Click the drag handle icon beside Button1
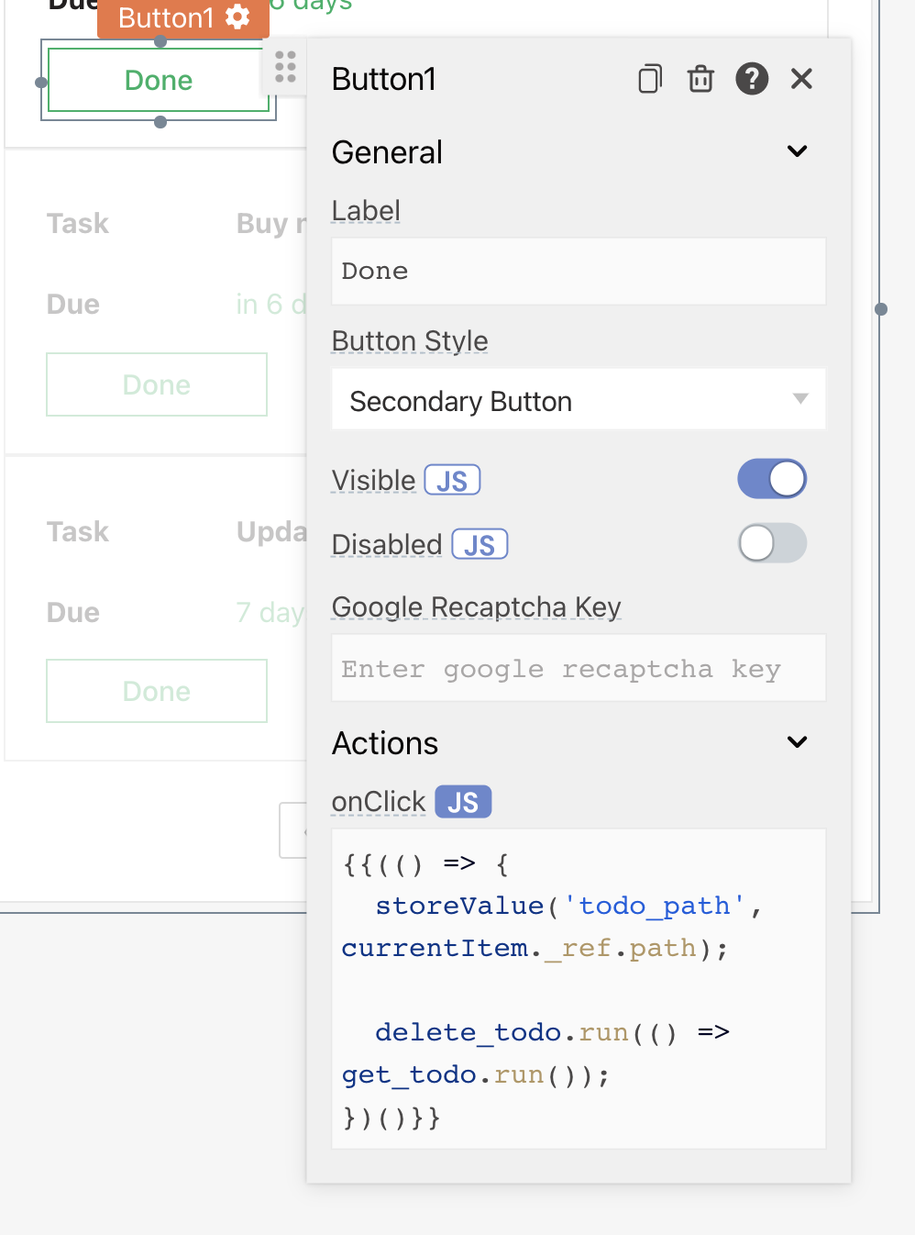Viewport: 915px width, 1235px height. 285,66
